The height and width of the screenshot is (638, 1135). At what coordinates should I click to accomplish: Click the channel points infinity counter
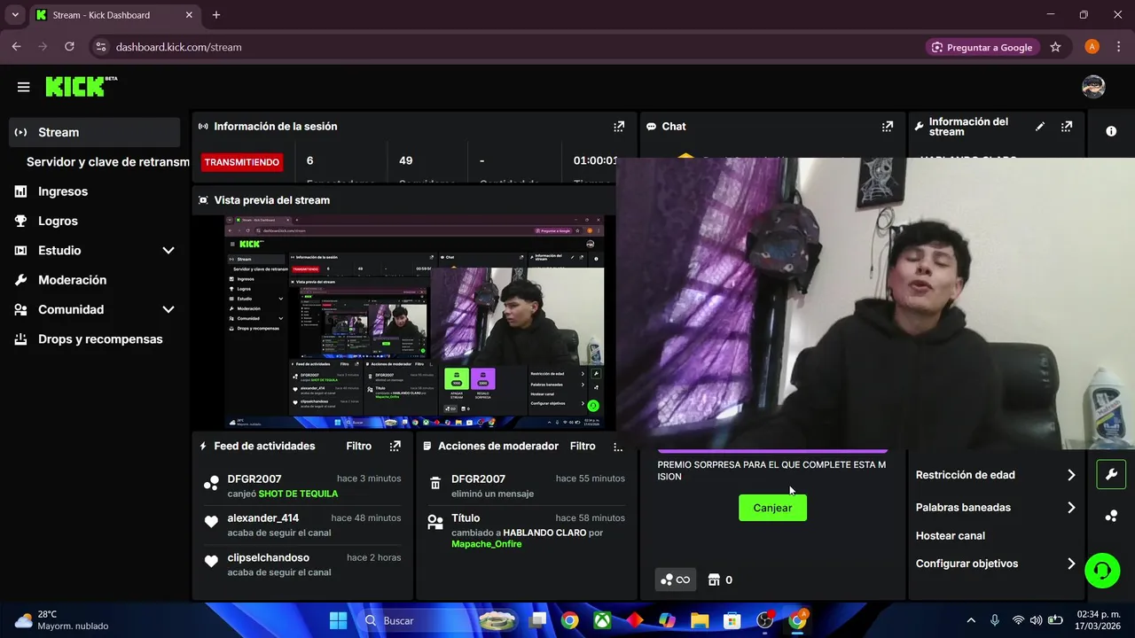tap(675, 580)
